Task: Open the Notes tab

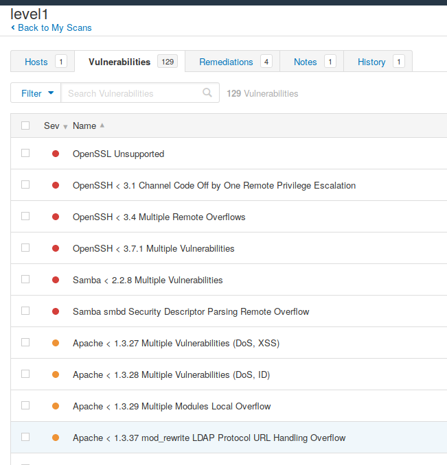Action: pyautogui.click(x=312, y=62)
